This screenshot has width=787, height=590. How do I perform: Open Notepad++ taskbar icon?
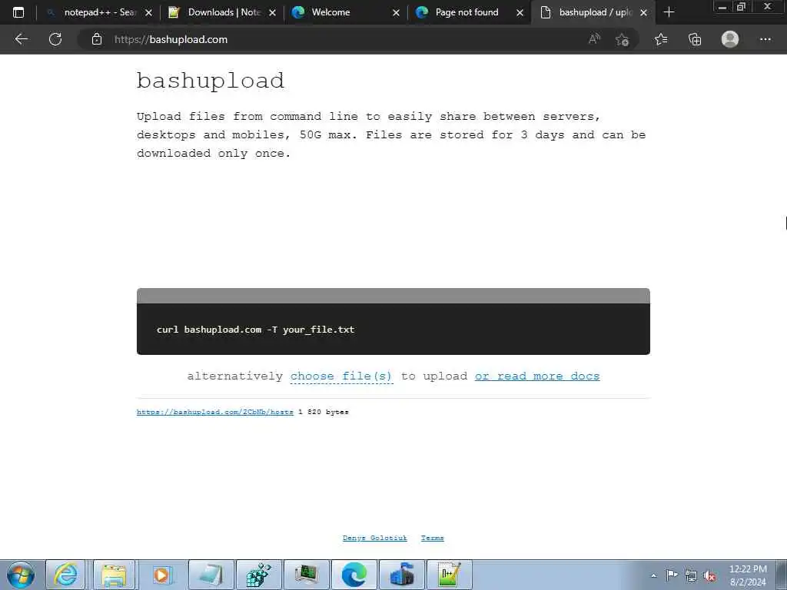pos(449,575)
